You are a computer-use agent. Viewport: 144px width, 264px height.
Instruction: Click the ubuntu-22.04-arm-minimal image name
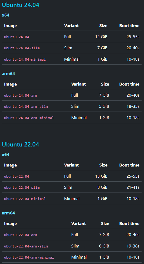tap(29, 258)
